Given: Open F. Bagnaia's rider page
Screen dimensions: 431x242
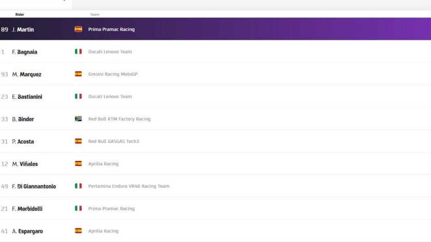Looking at the screenshot, I should (x=24, y=52).
